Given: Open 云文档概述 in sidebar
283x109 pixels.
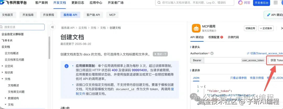Looking at the screenshot, I should coord(12,53).
